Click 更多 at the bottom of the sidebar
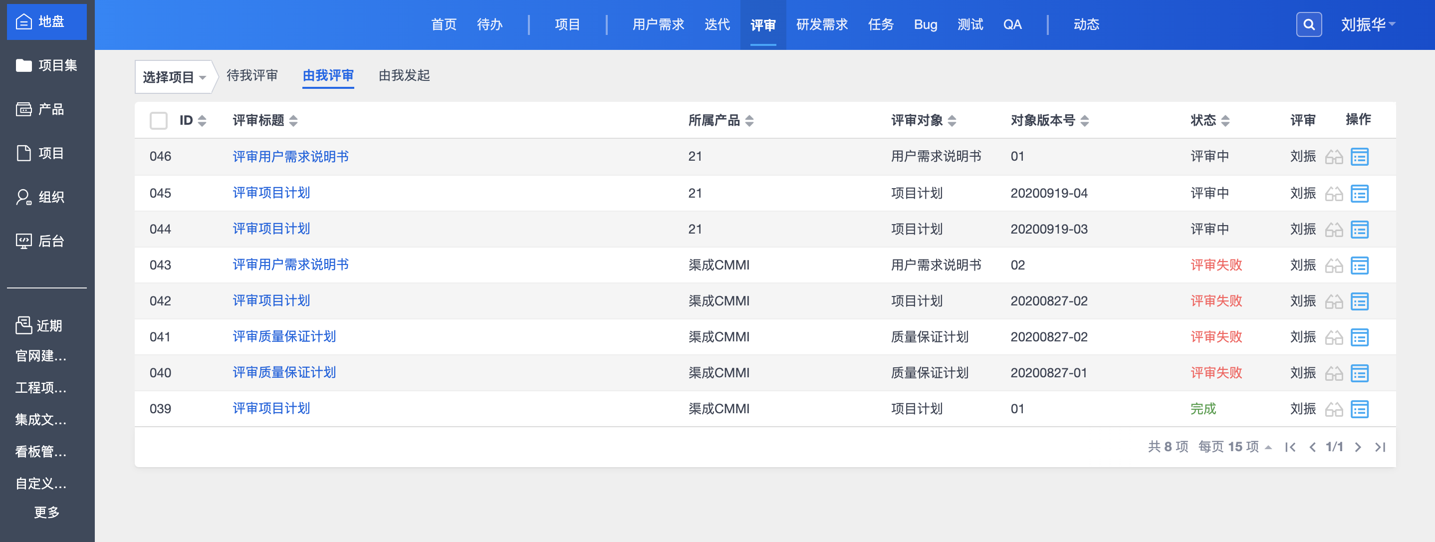This screenshot has width=1435, height=542. tap(47, 512)
